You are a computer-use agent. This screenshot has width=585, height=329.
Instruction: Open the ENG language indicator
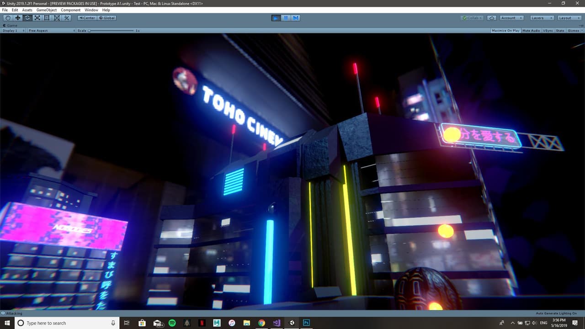tap(544, 323)
